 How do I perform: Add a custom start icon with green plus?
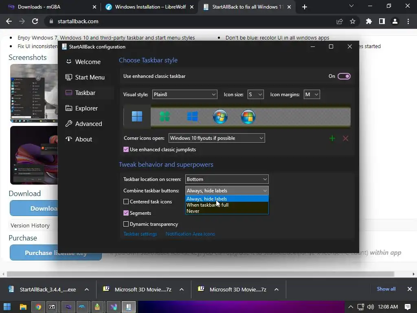pyautogui.click(x=332, y=139)
